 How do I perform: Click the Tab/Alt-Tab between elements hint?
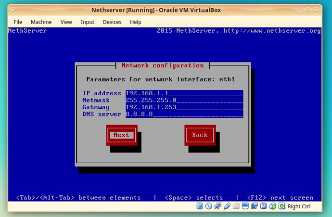(x=78, y=198)
